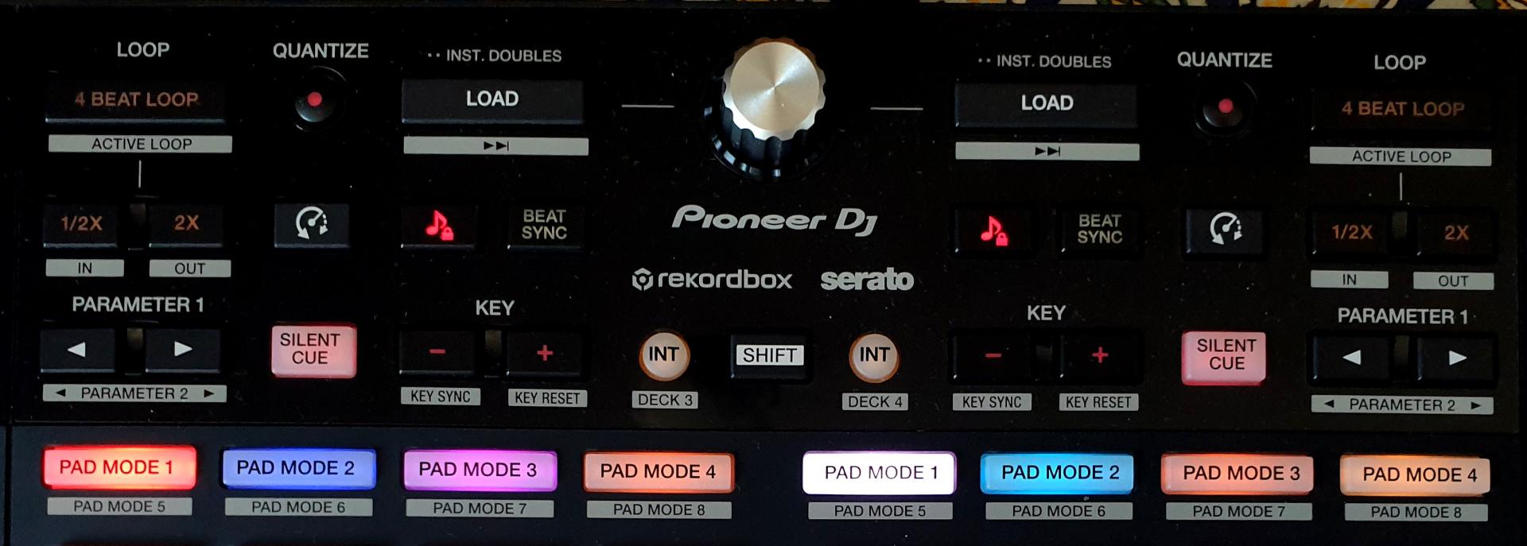This screenshot has height=546, width=1527.
Task: Click right deck loop IN label
Action: tap(1349, 280)
